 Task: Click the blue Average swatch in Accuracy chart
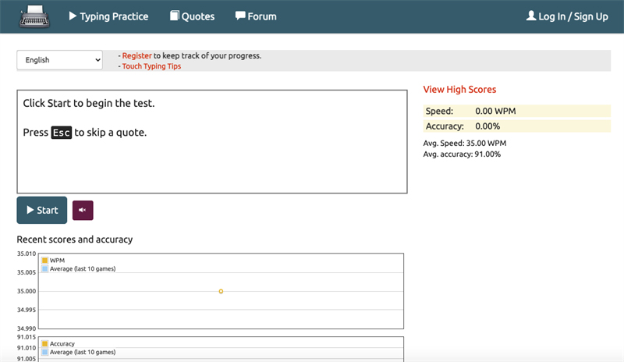45,352
